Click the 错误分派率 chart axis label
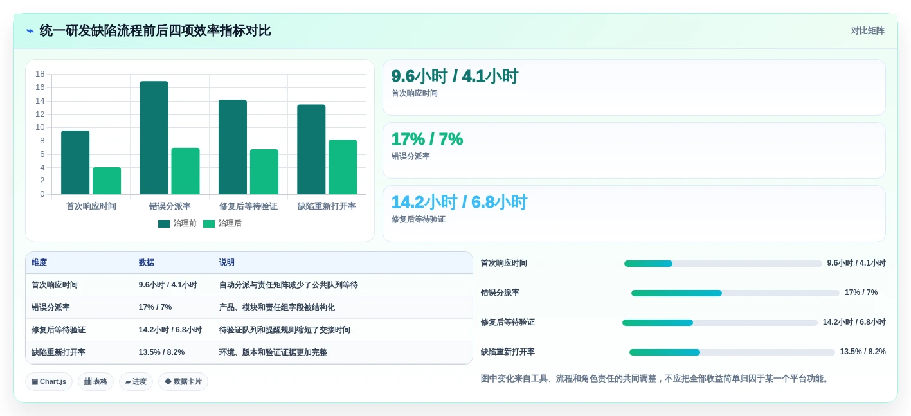Screen dimensions: 911x416 click(x=170, y=206)
